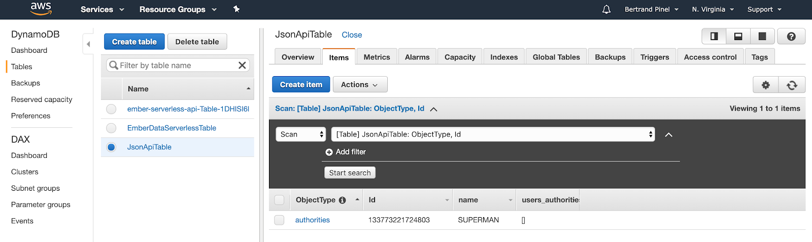Refresh the items list icon
This screenshot has height=242, width=812.
point(792,85)
